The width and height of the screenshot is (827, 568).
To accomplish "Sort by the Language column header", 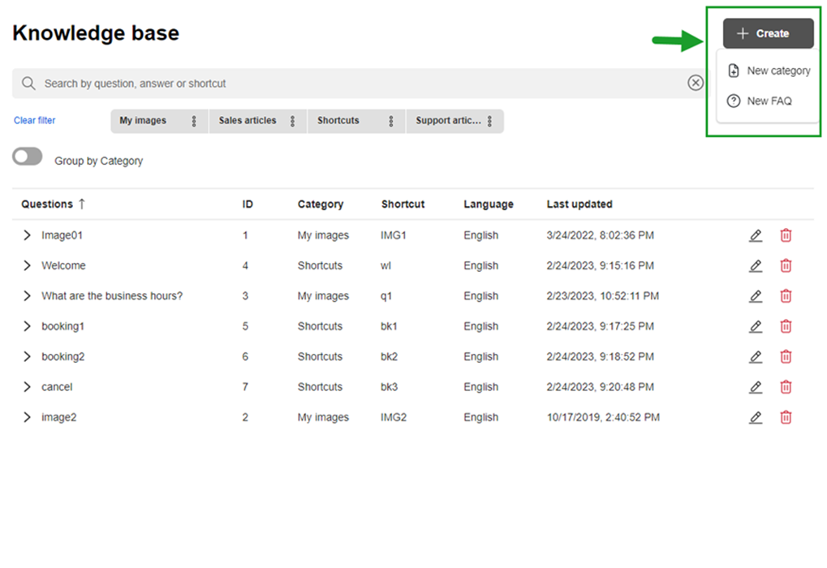I will point(489,204).
